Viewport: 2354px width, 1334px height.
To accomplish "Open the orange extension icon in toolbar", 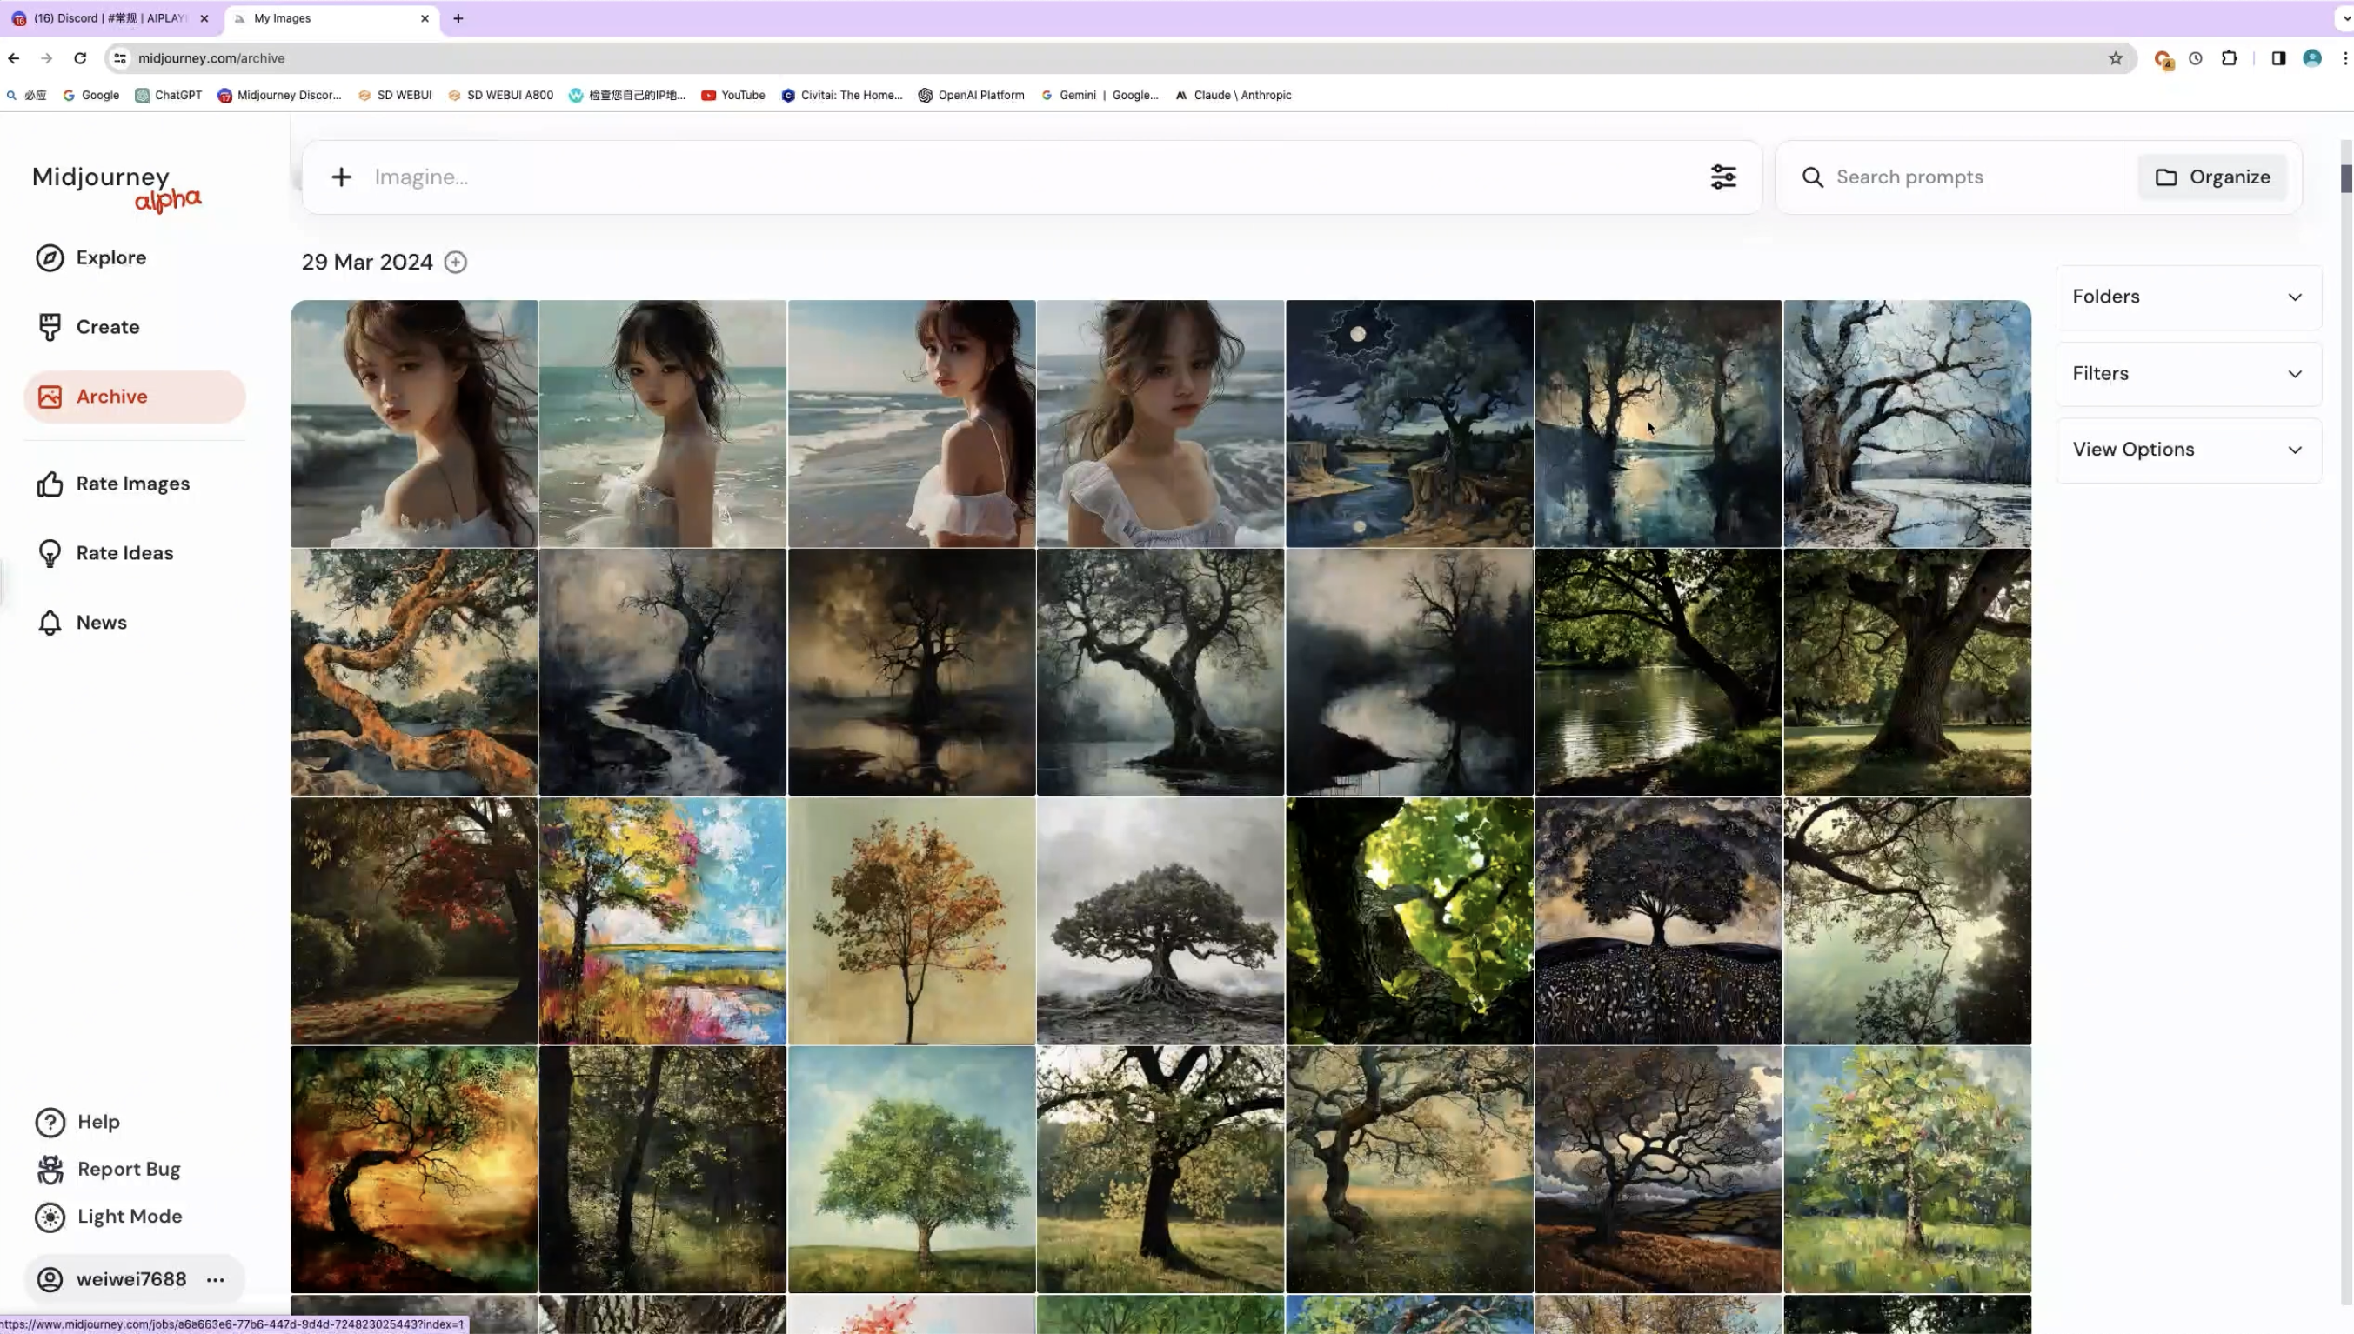I will (x=2163, y=59).
